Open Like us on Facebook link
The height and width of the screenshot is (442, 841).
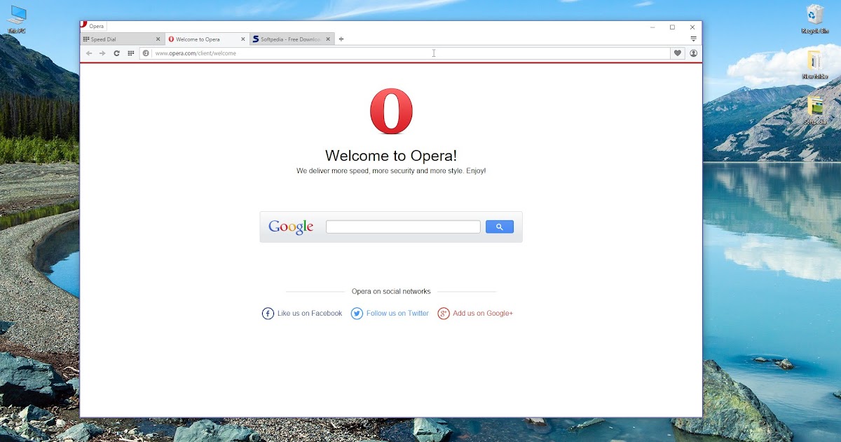(310, 314)
